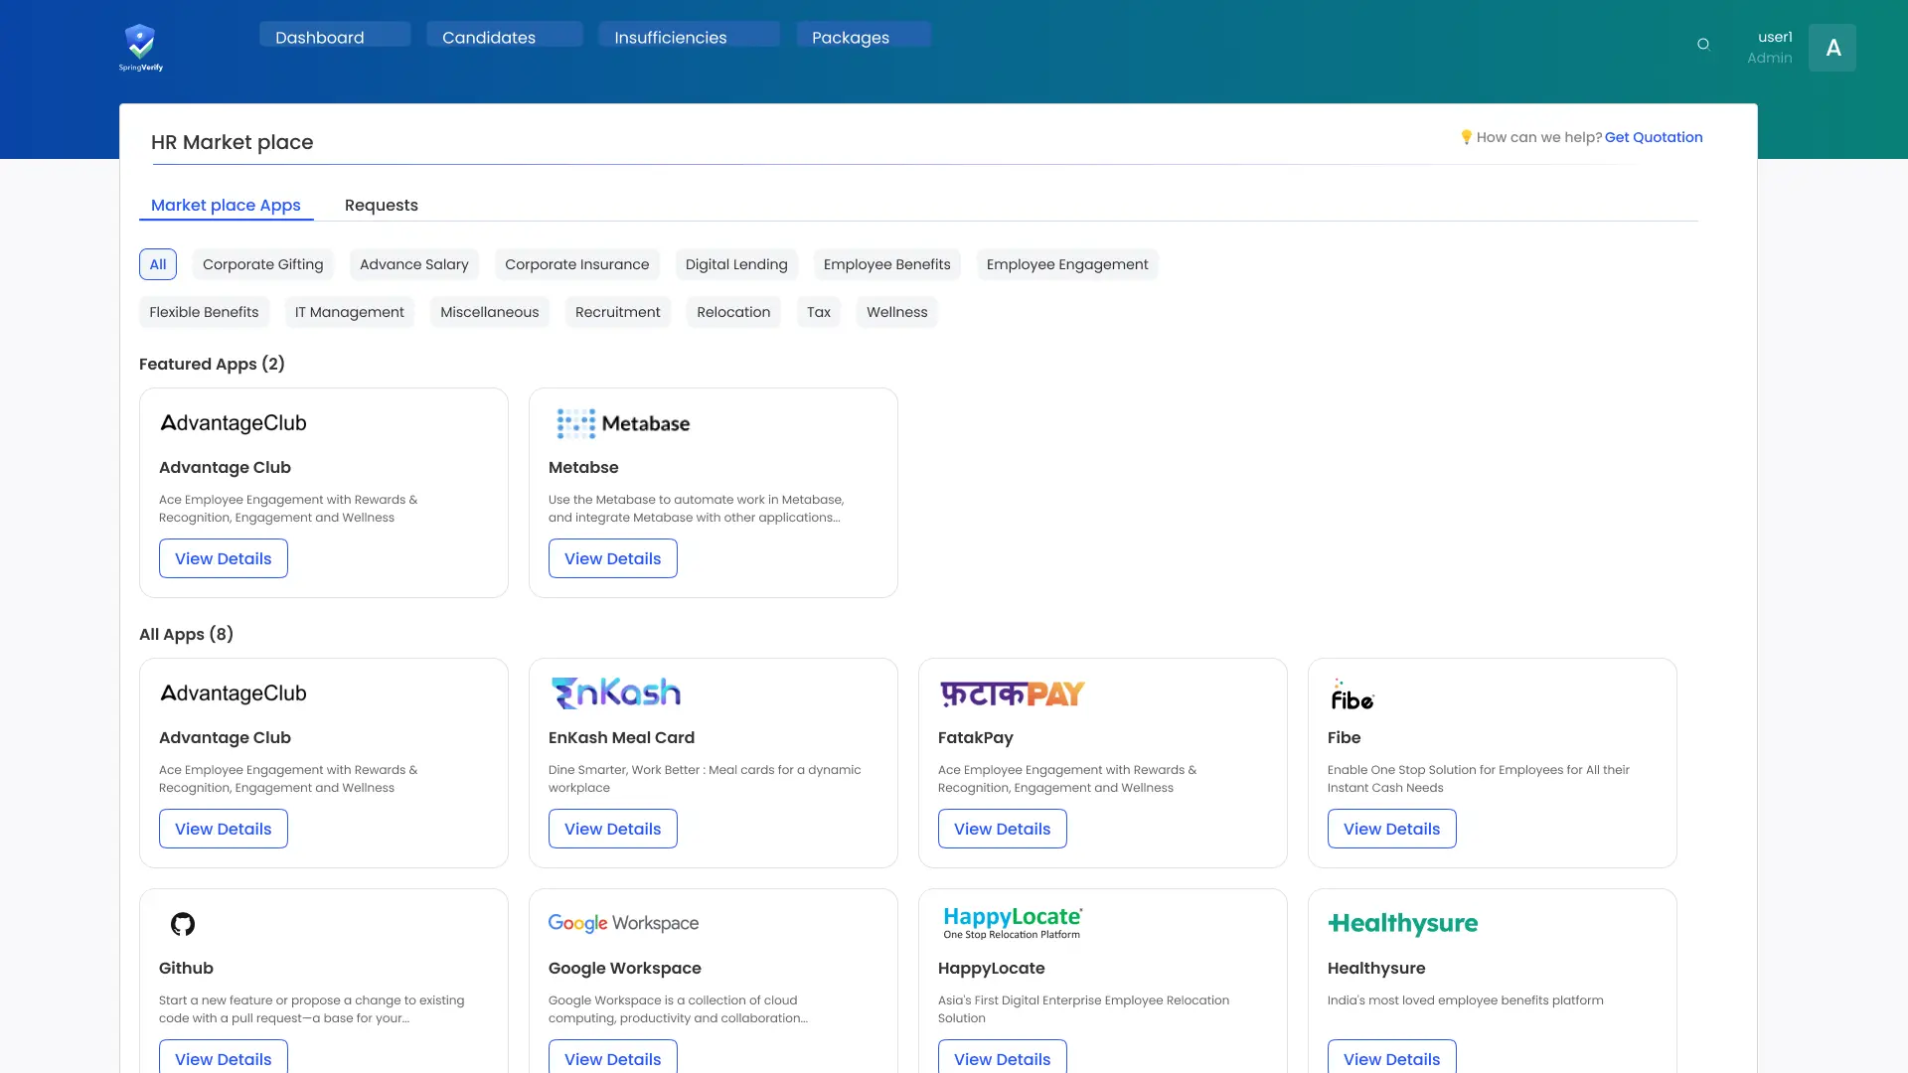
Task: Click the 'Healthysure' card title
Action: (1376, 969)
